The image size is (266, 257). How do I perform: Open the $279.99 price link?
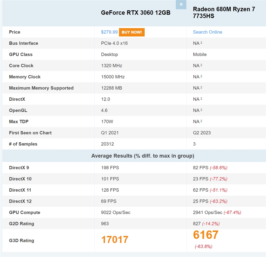tap(109, 32)
